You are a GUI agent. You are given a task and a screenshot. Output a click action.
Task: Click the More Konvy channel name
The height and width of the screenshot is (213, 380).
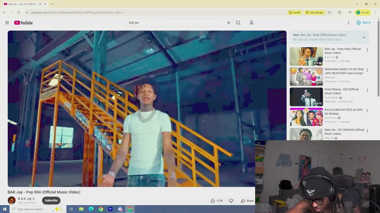pyautogui.click(x=331, y=118)
